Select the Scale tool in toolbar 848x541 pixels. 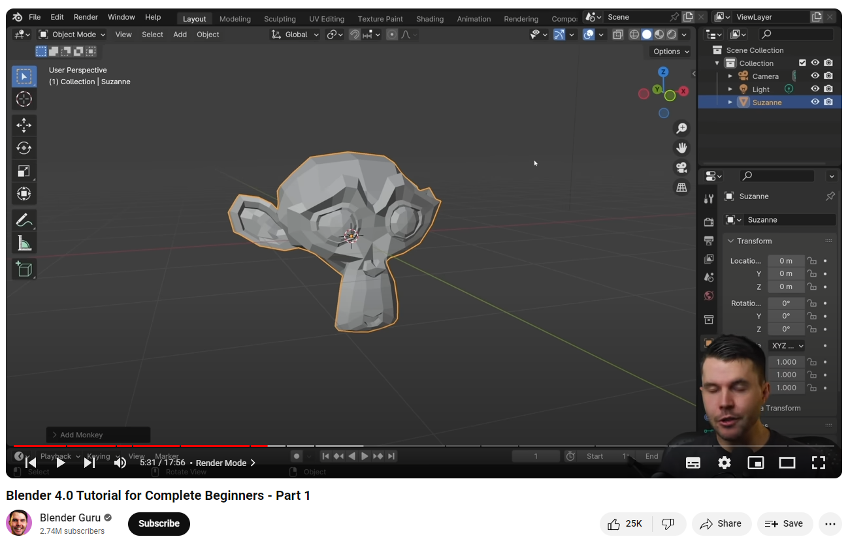point(24,171)
